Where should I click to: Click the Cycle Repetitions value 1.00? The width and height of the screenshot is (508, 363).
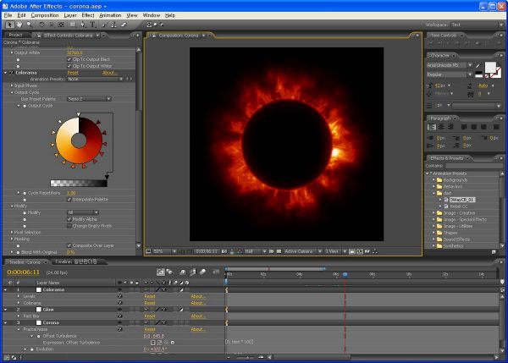(x=71, y=193)
